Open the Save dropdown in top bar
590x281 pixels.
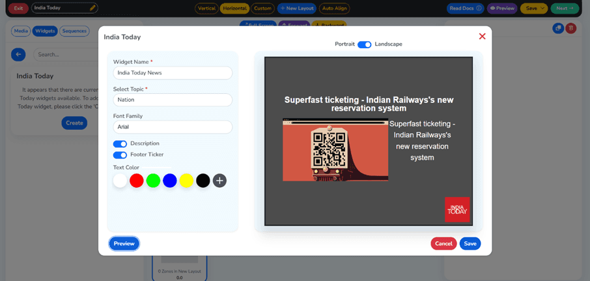(534, 8)
